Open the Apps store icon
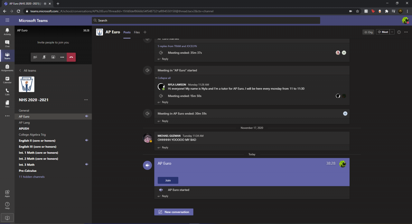The image size is (412, 224). (x=7, y=193)
